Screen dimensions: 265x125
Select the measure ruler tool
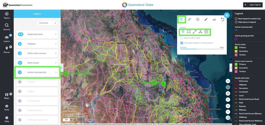[189, 19]
